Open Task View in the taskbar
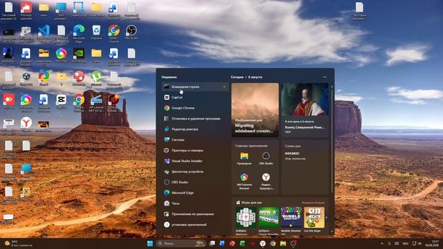This screenshot has height=249, width=443. tap(213, 243)
